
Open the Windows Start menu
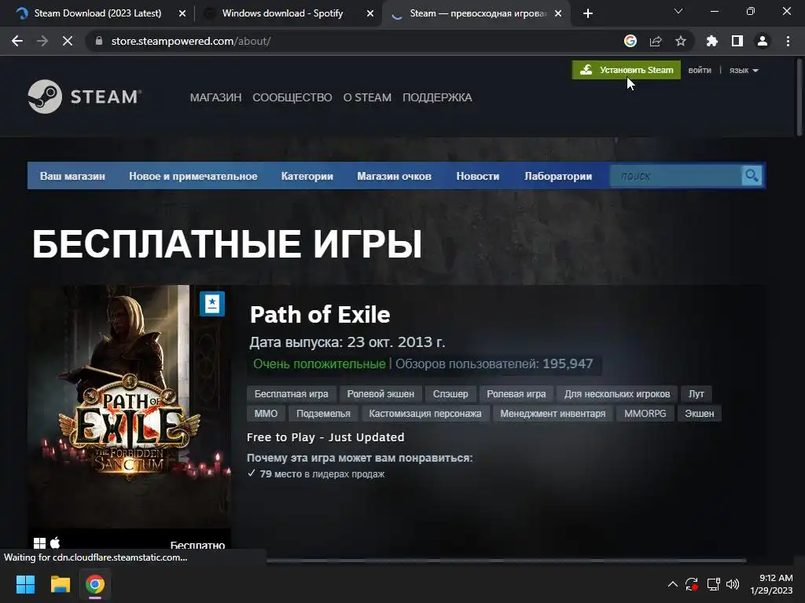pyautogui.click(x=25, y=584)
